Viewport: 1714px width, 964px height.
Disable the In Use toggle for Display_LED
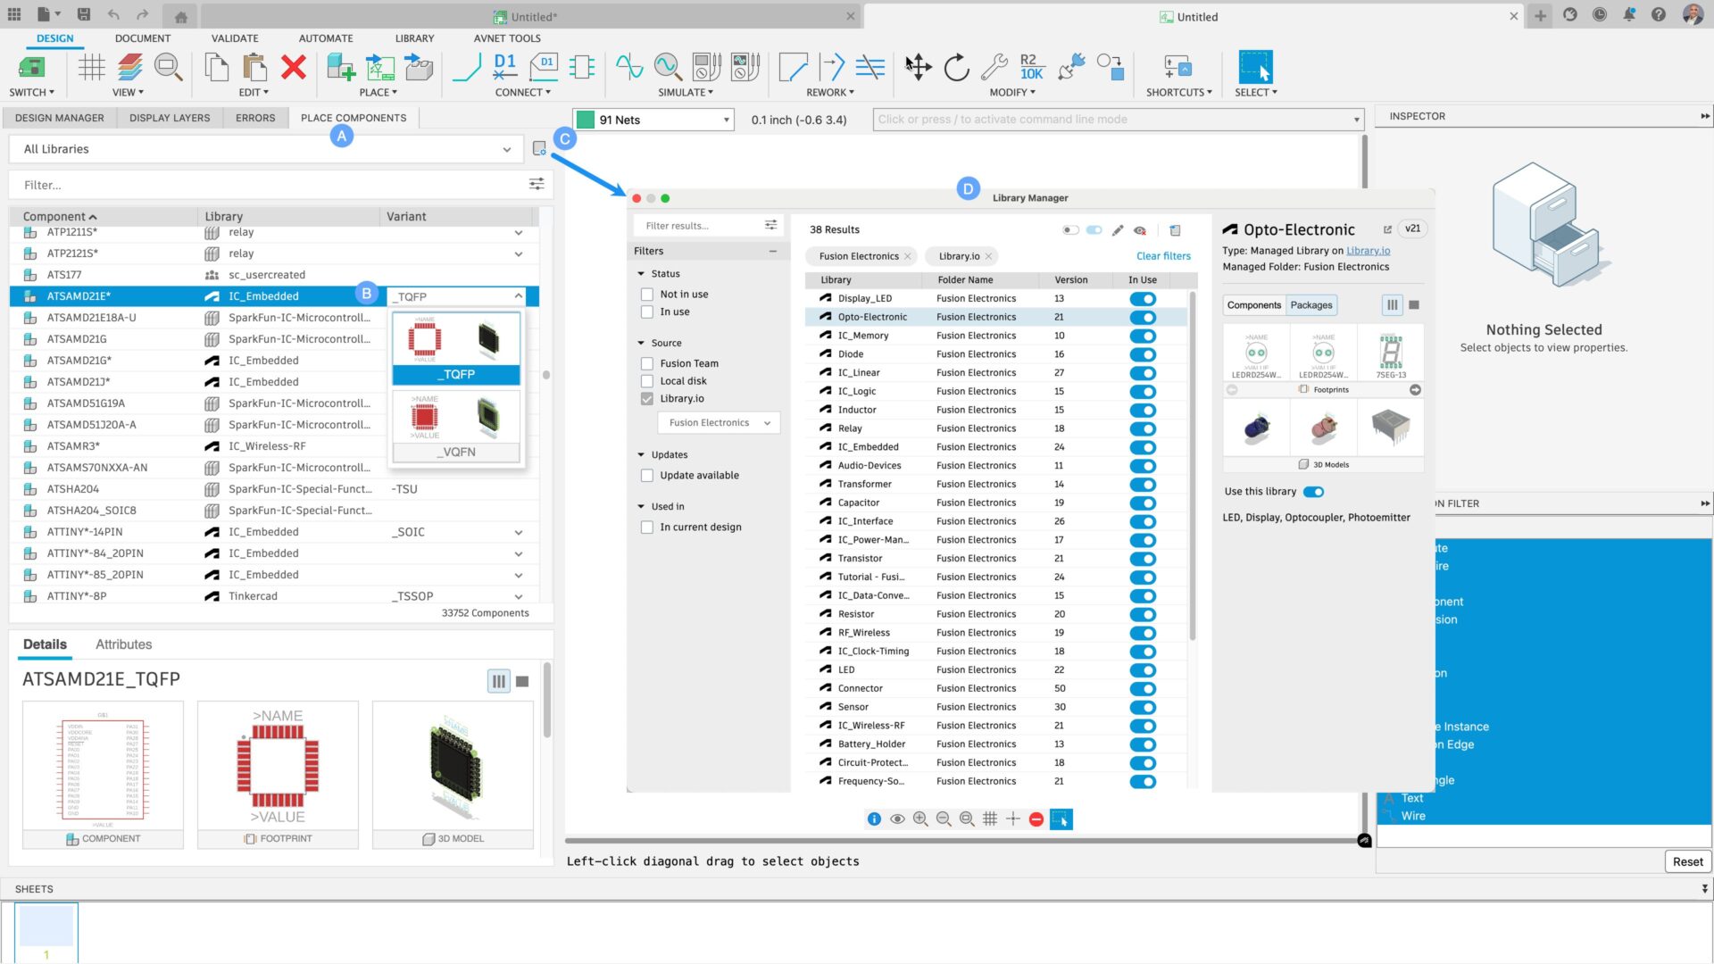coord(1144,298)
